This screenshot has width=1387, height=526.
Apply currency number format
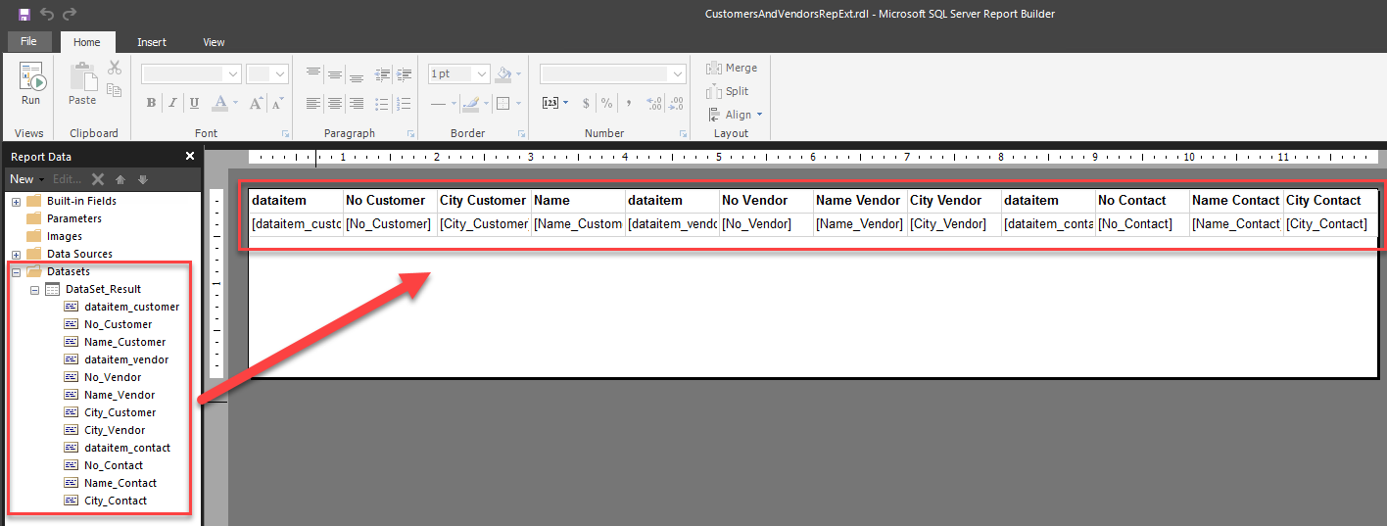tap(586, 103)
